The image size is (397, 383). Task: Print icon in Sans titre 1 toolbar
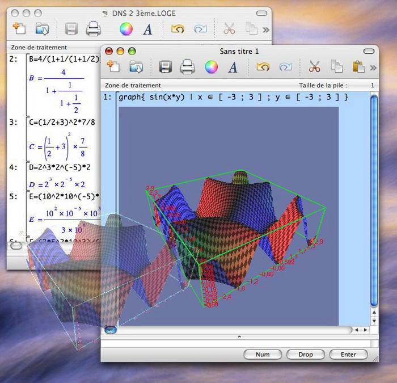pyautogui.click(x=187, y=67)
